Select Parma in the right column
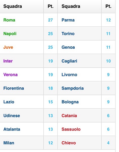Viewport: 119px width, 152px height. (x=68, y=20)
